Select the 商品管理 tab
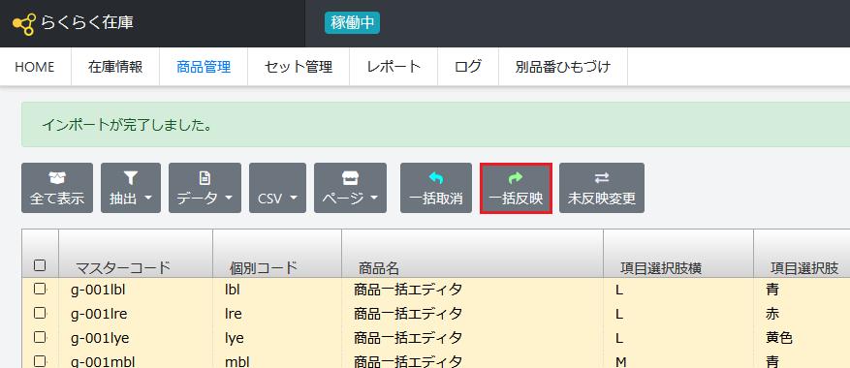The width and height of the screenshot is (850, 368). click(x=204, y=67)
